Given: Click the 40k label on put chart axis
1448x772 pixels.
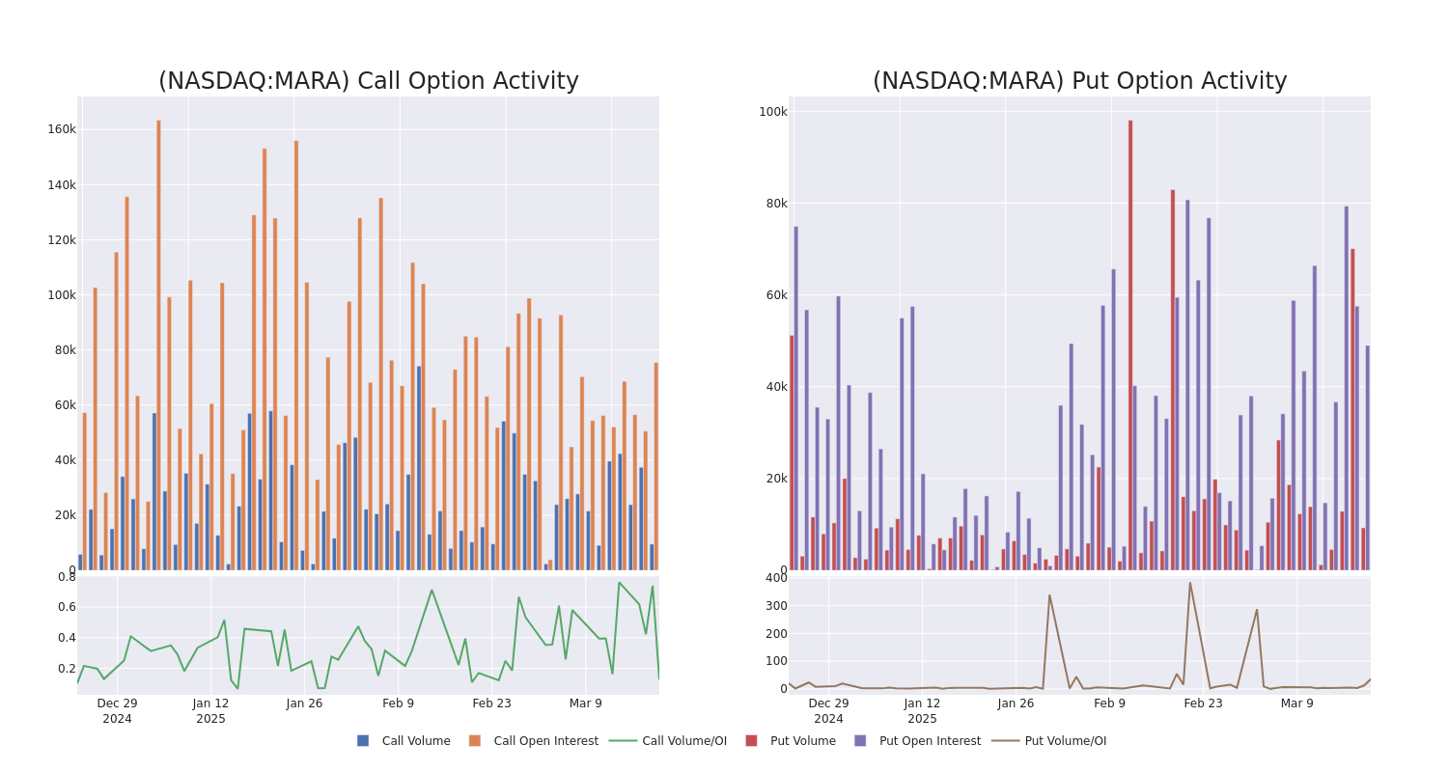Looking at the screenshot, I should pyautogui.click(x=777, y=387).
